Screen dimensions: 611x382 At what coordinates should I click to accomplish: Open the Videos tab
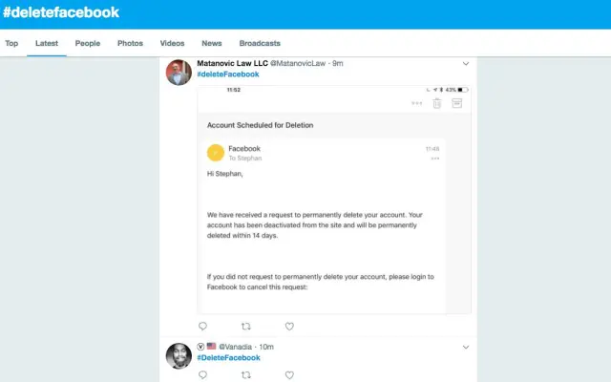coord(173,43)
